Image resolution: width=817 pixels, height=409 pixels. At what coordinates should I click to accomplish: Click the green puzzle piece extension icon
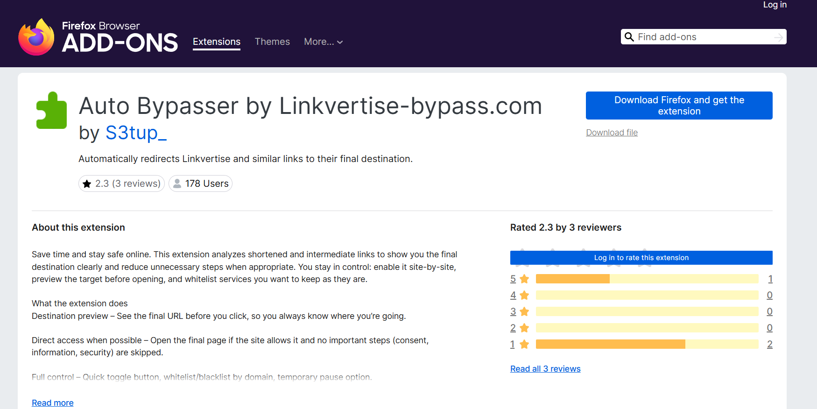coord(51,111)
